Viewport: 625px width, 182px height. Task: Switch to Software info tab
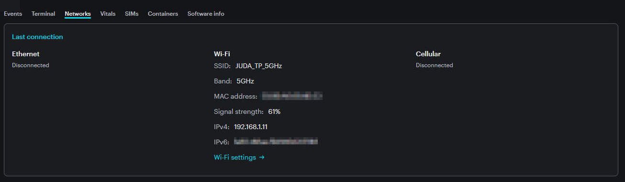206,14
